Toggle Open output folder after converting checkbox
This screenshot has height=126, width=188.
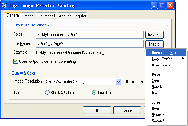16,61
